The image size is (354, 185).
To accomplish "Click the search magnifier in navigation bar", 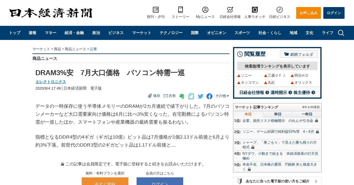I will click(x=341, y=33).
